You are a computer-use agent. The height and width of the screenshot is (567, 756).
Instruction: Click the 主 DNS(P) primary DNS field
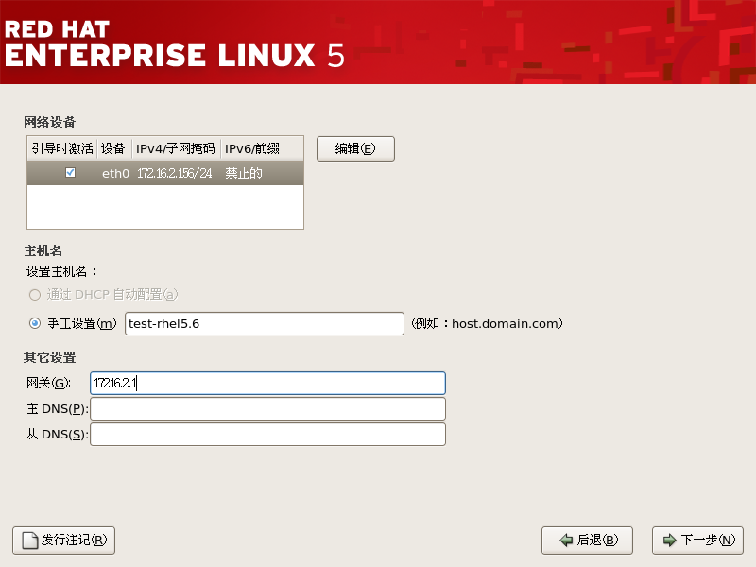point(267,409)
